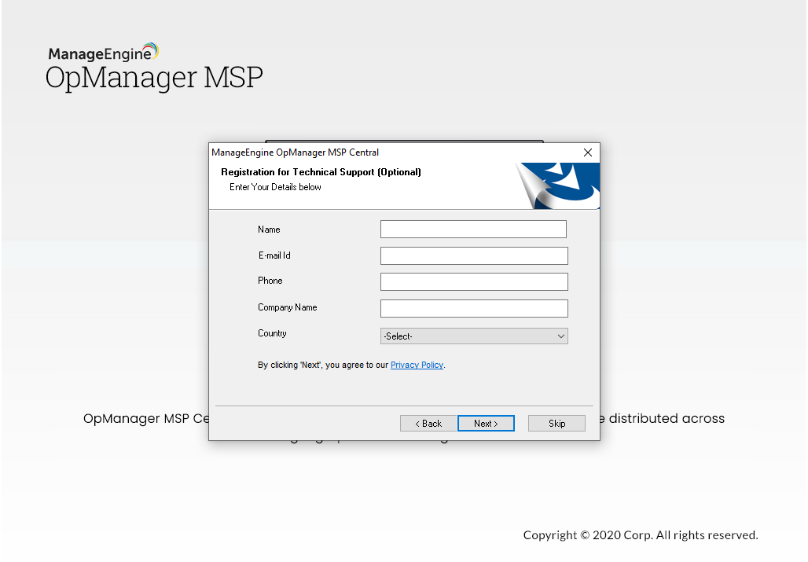The height and width of the screenshot is (562, 808).
Task: Close the registration dialog
Action: pos(587,152)
